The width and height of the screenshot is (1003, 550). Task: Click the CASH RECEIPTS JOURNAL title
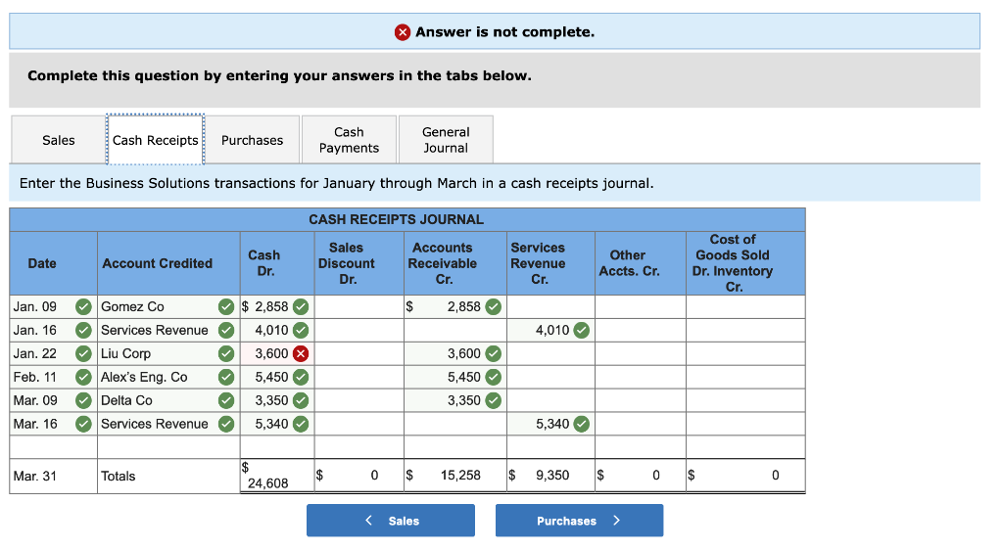(x=396, y=220)
